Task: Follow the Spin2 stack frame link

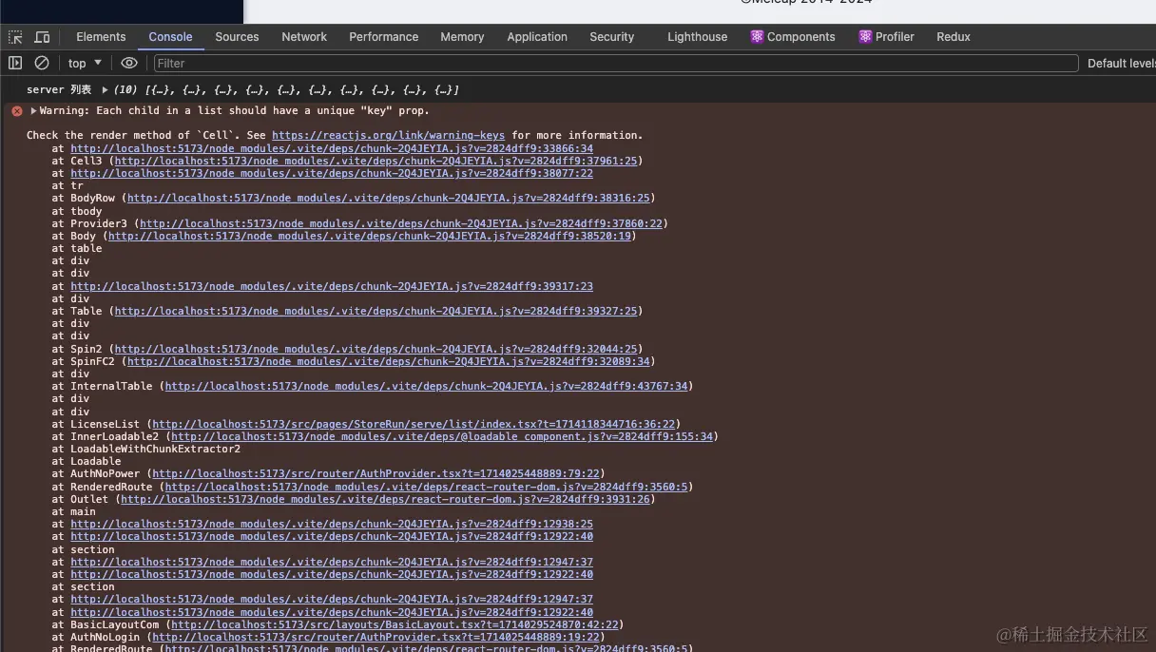Action: (376, 349)
